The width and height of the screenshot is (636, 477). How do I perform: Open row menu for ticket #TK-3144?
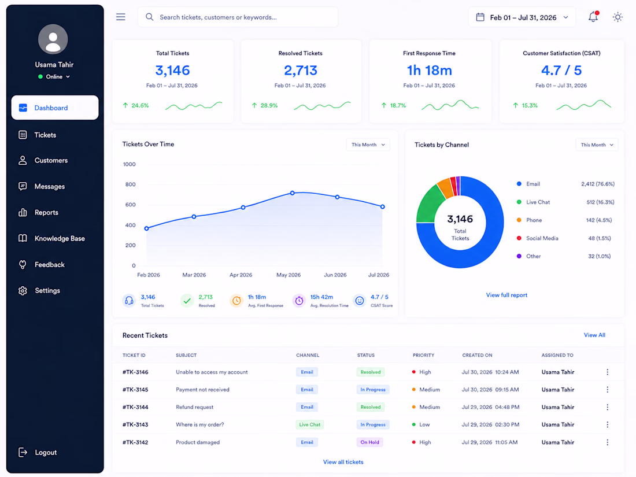(607, 407)
